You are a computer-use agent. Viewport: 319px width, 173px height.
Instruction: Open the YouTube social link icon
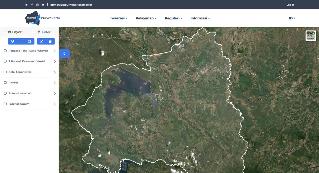pyautogui.click(x=43, y=5)
